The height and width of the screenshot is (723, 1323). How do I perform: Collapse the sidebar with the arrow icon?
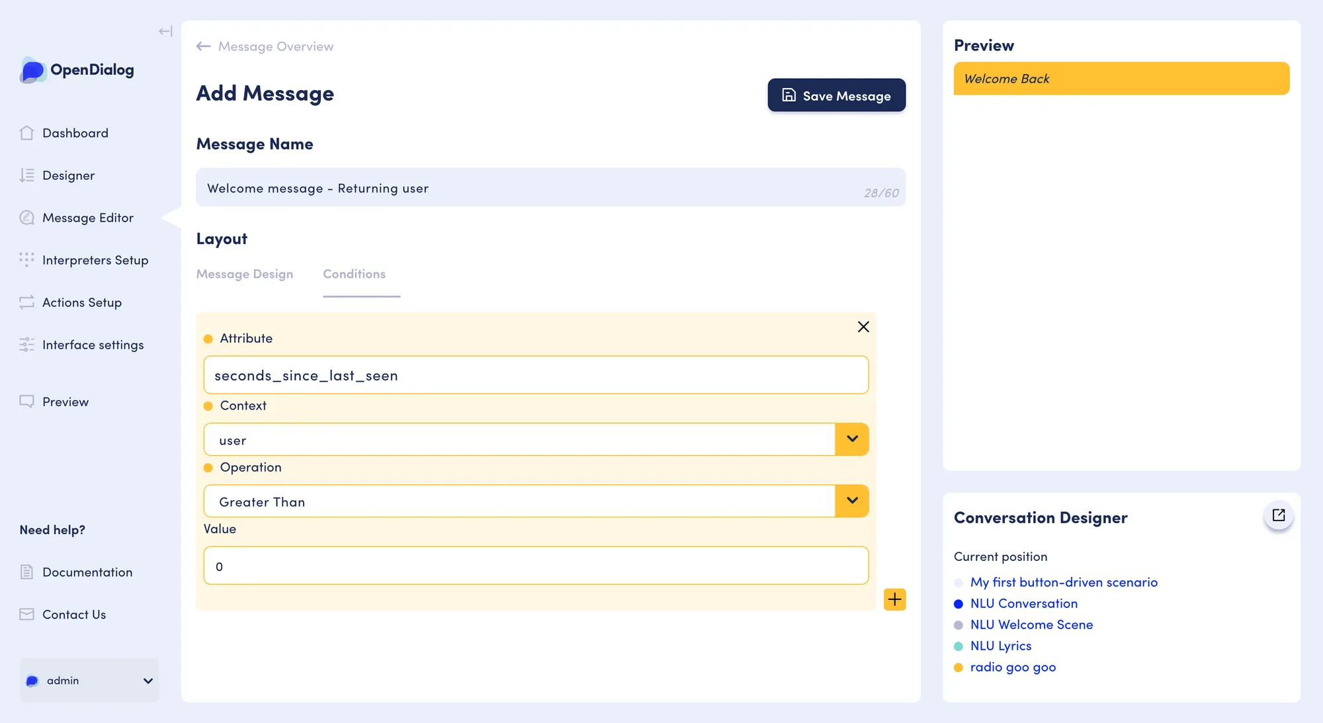[x=165, y=31]
